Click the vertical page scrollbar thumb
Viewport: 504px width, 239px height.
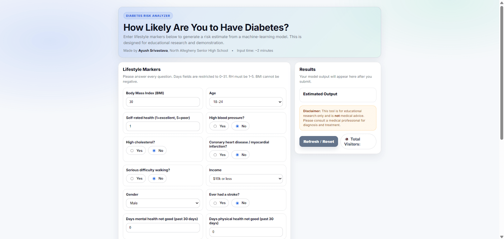tap(501, 72)
